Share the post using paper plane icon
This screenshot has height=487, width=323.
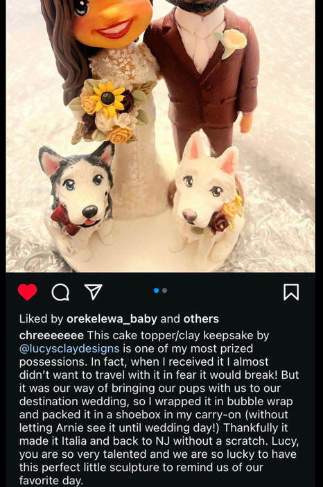(94, 291)
